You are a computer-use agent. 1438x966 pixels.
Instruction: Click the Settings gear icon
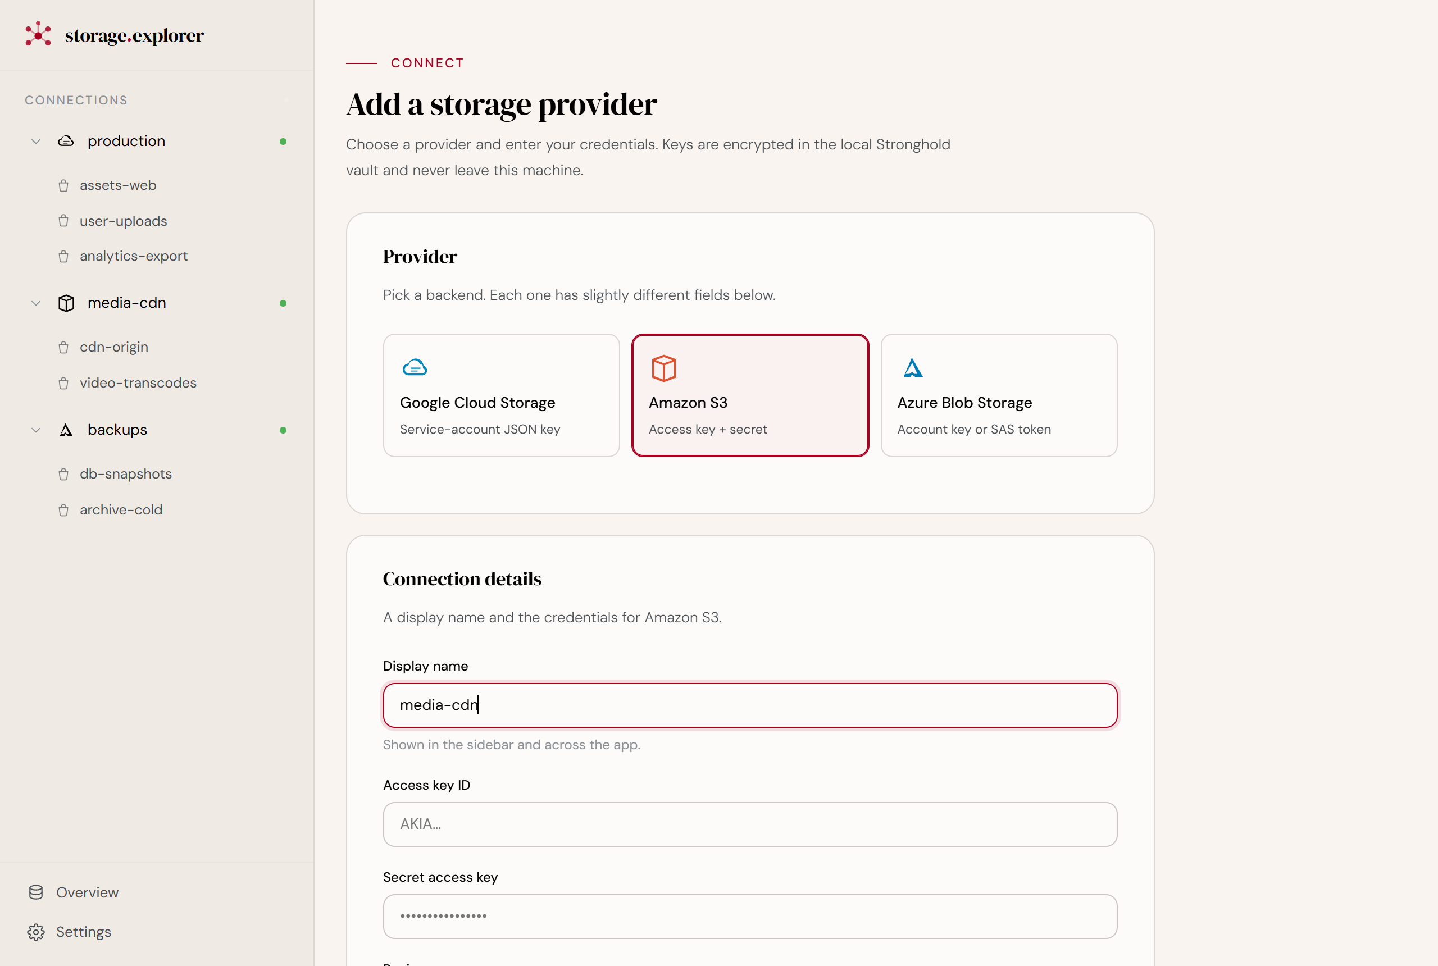(36, 932)
